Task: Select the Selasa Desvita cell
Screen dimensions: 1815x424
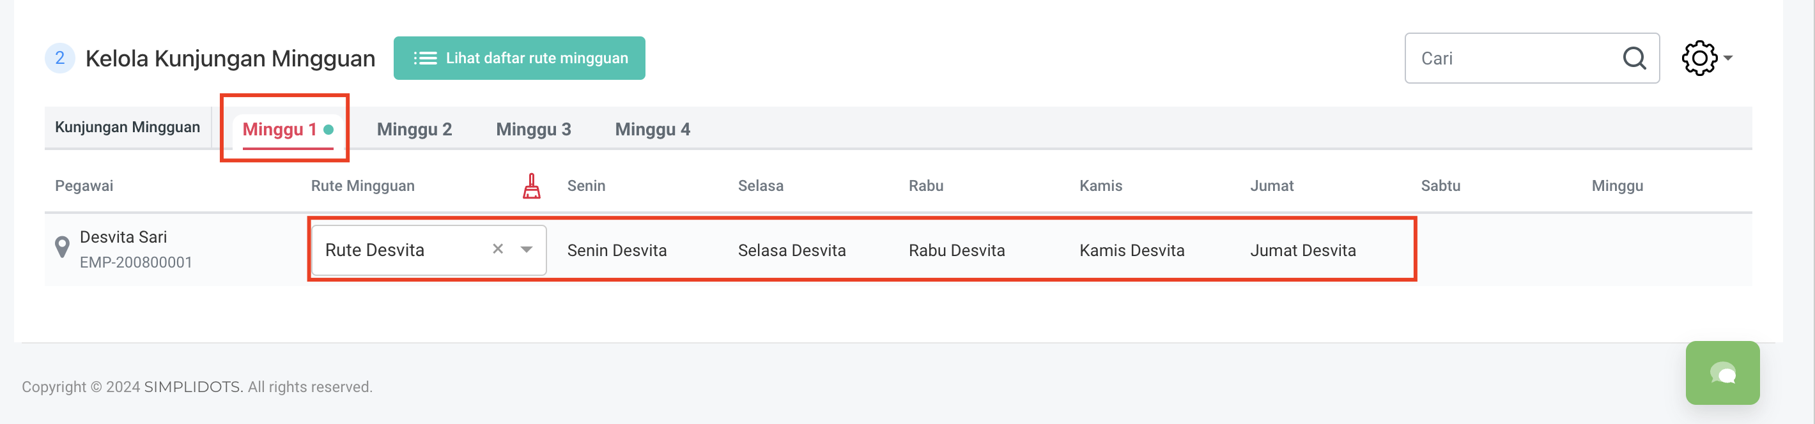Action: pyautogui.click(x=791, y=251)
